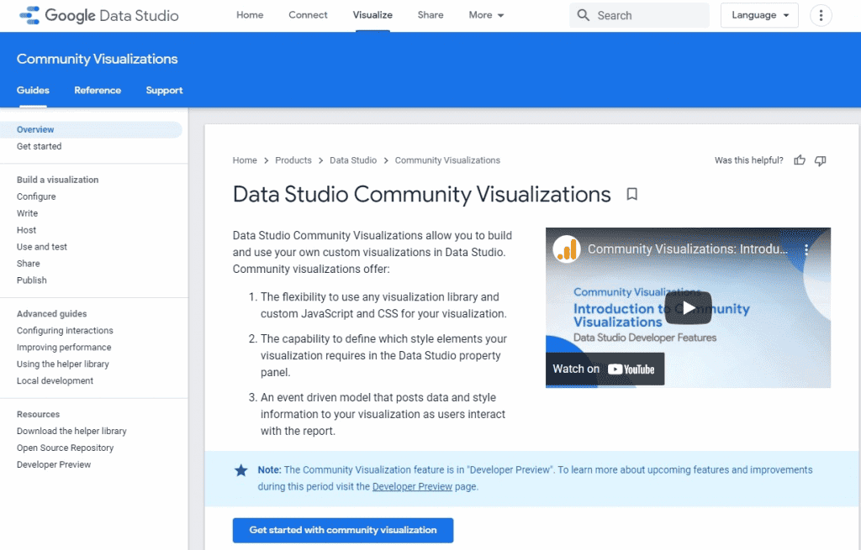The image size is (861, 550).
Task: Click the search magnifier icon
Action: [584, 15]
